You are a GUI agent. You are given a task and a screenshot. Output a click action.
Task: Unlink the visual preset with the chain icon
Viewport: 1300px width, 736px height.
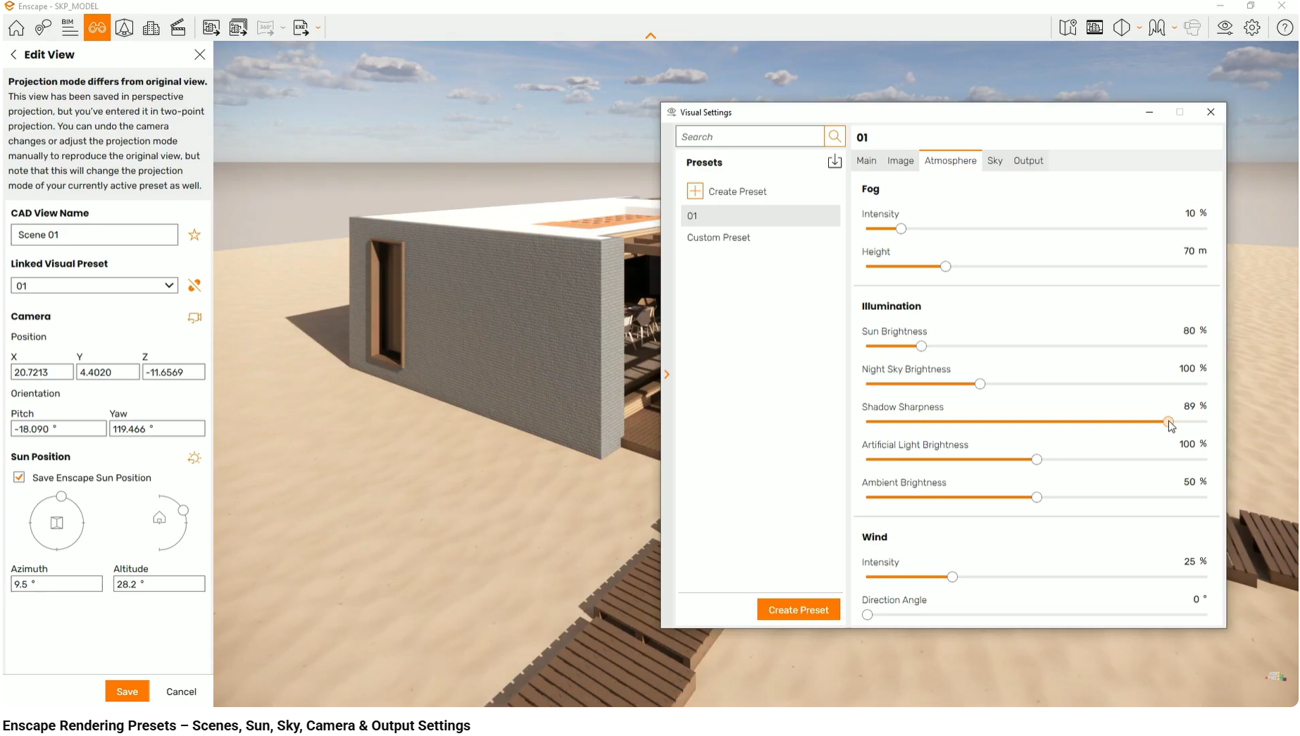[x=194, y=285]
